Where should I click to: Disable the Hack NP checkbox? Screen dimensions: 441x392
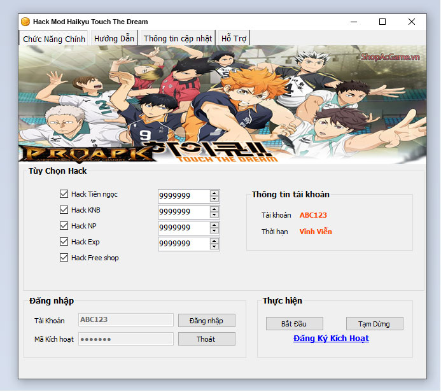click(x=64, y=225)
